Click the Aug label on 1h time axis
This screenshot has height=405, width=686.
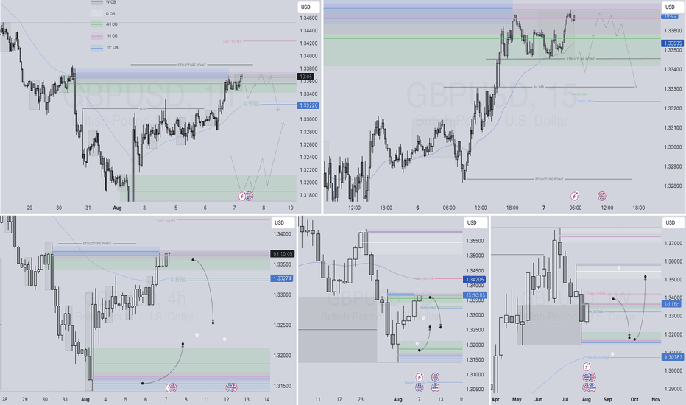click(x=117, y=208)
